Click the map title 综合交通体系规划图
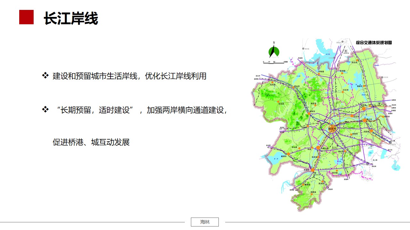This screenshot has width=410, height=230. [374, 42]
